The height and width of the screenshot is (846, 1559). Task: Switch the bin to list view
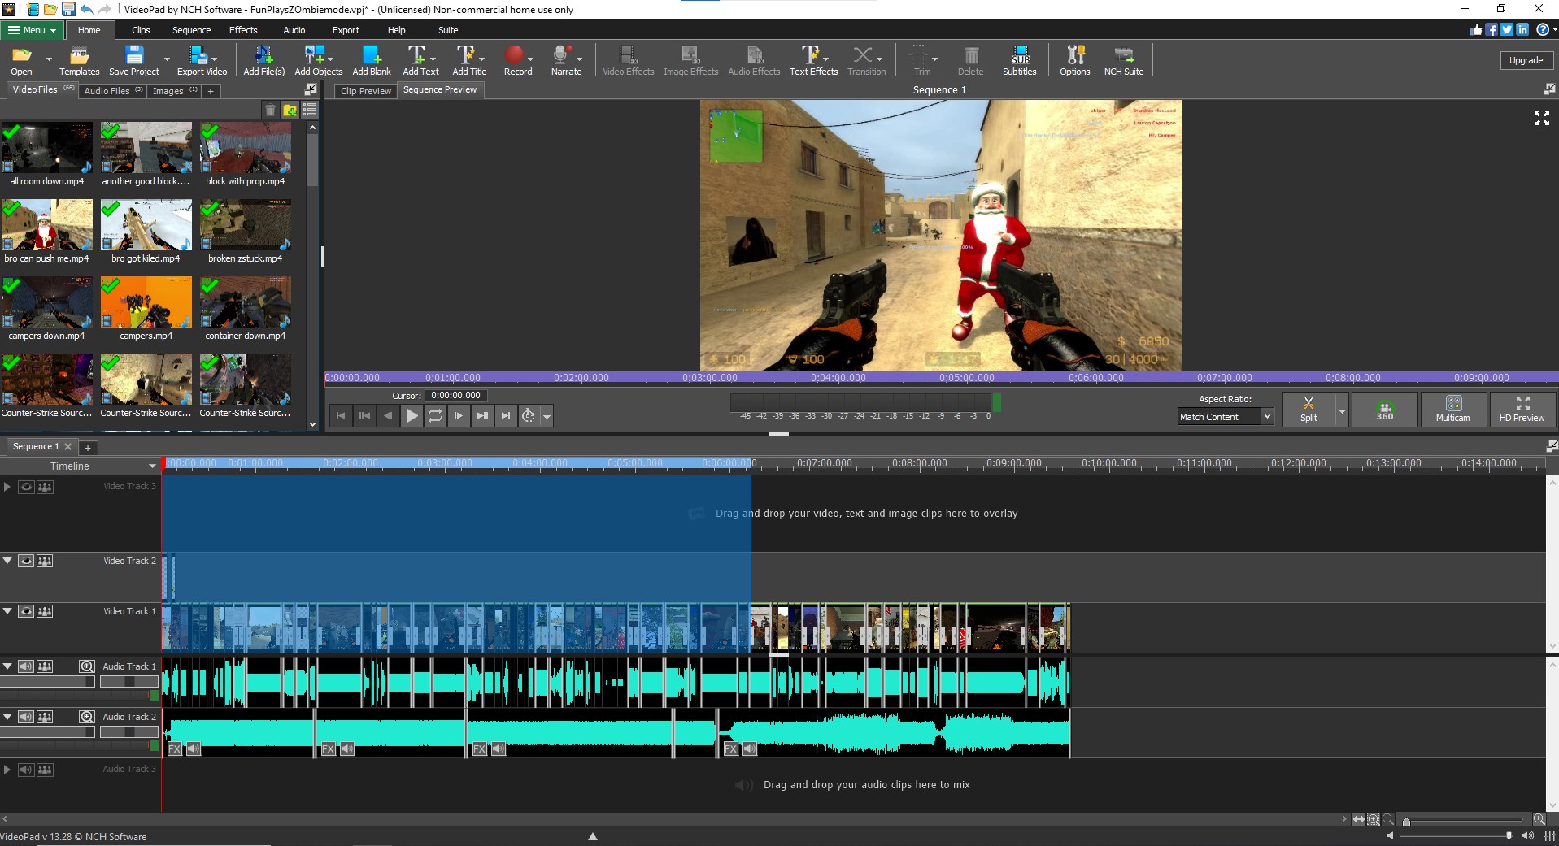point(310,111)
